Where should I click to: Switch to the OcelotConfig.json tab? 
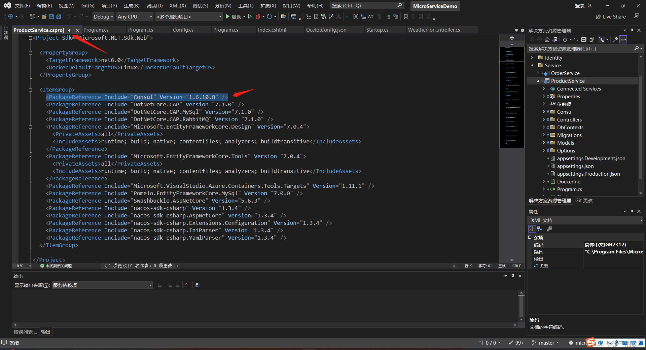tap(326, 30)
